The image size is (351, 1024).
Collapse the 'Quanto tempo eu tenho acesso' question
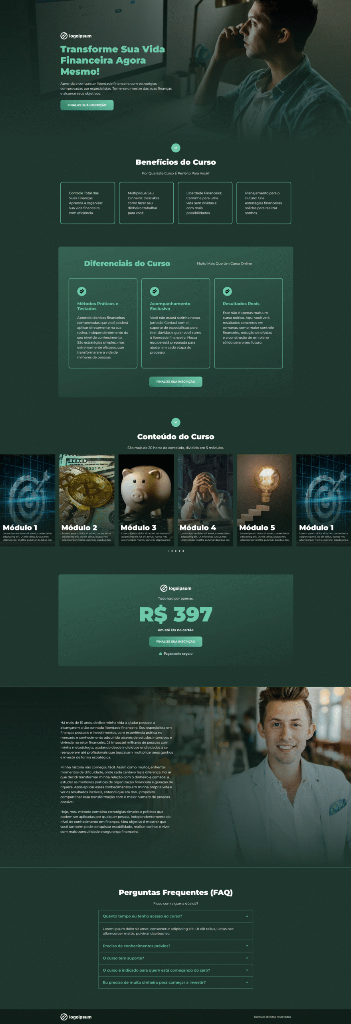click(176, 916)
